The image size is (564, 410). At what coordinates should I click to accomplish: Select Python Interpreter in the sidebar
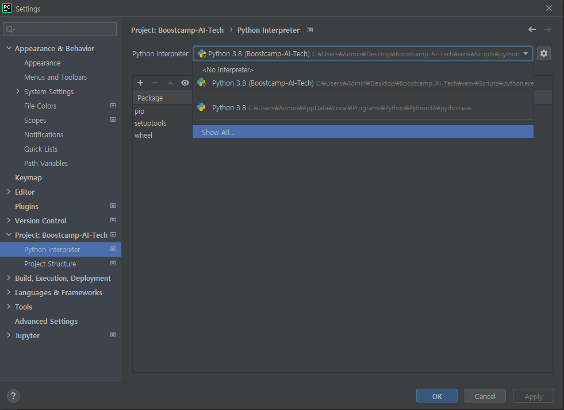tap(60, 249)
